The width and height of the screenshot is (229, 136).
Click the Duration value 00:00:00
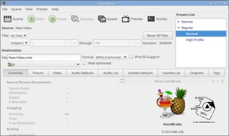[166, 43]
